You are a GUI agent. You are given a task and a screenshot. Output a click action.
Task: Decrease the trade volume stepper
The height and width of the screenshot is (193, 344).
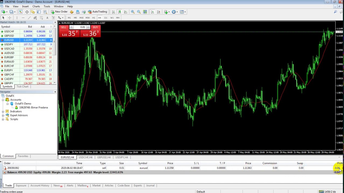click(71, 27)
